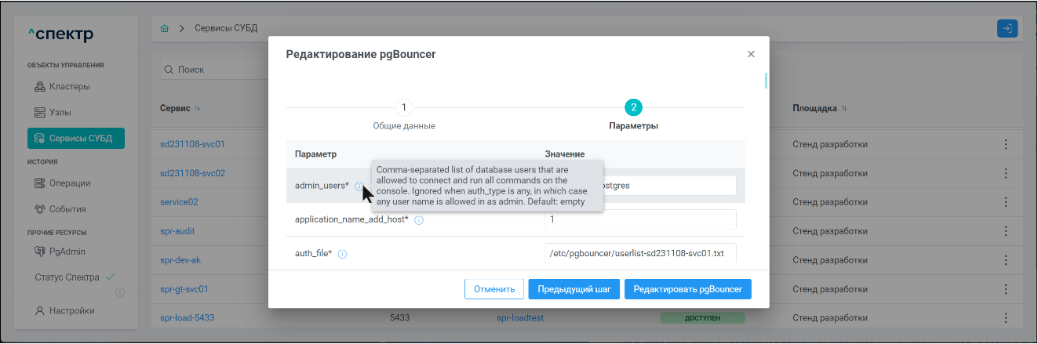Click the home icon in breadcrumb
1038x344 pixels.
(165, 28)
